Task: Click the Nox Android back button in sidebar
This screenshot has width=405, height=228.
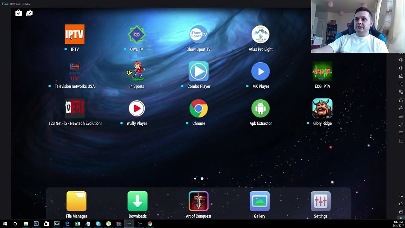Action: click(401, 196)
